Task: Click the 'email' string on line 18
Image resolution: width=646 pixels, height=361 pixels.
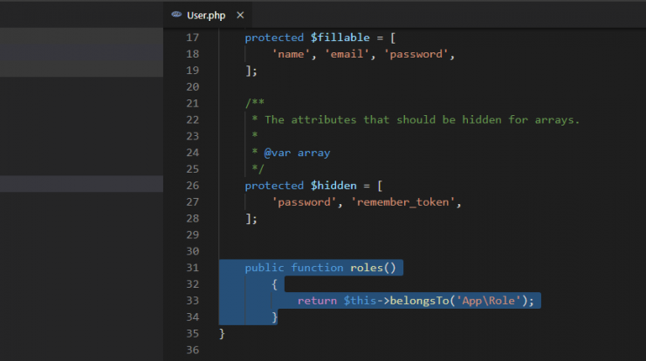Action: pyautogui.click(x=347, y=54)
